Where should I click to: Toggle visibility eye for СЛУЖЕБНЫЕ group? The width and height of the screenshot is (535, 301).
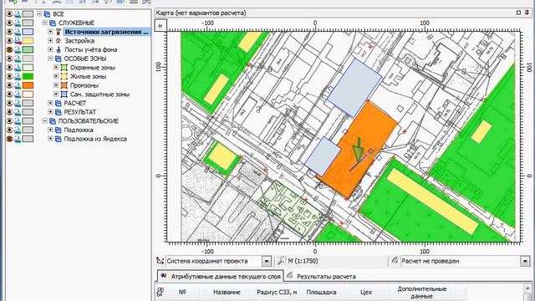click(x=9, y=23)
